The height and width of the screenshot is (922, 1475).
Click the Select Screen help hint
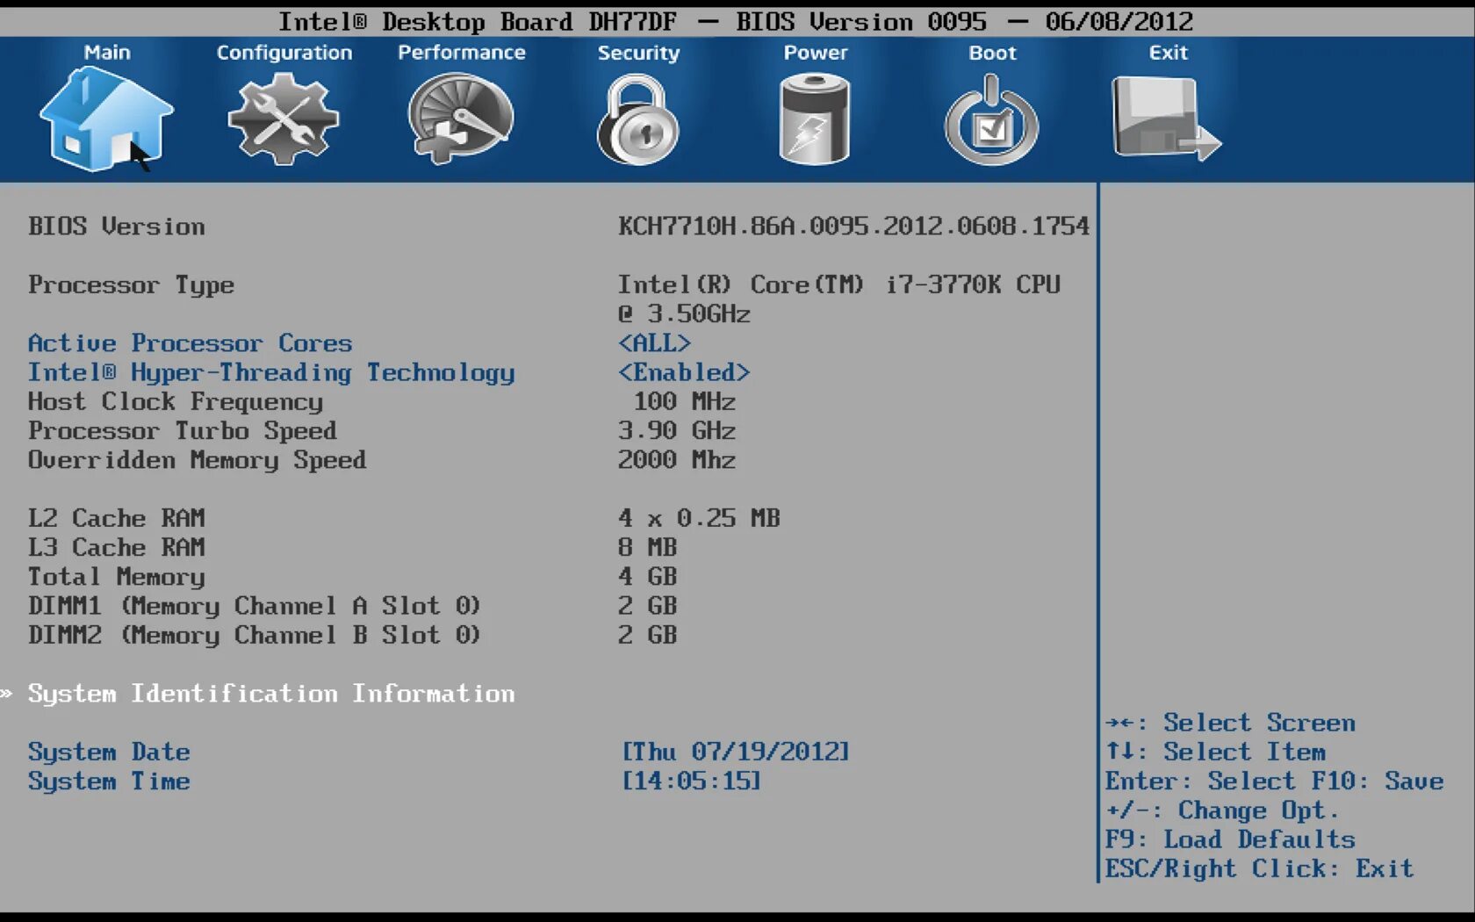[x=1231, y=723]
